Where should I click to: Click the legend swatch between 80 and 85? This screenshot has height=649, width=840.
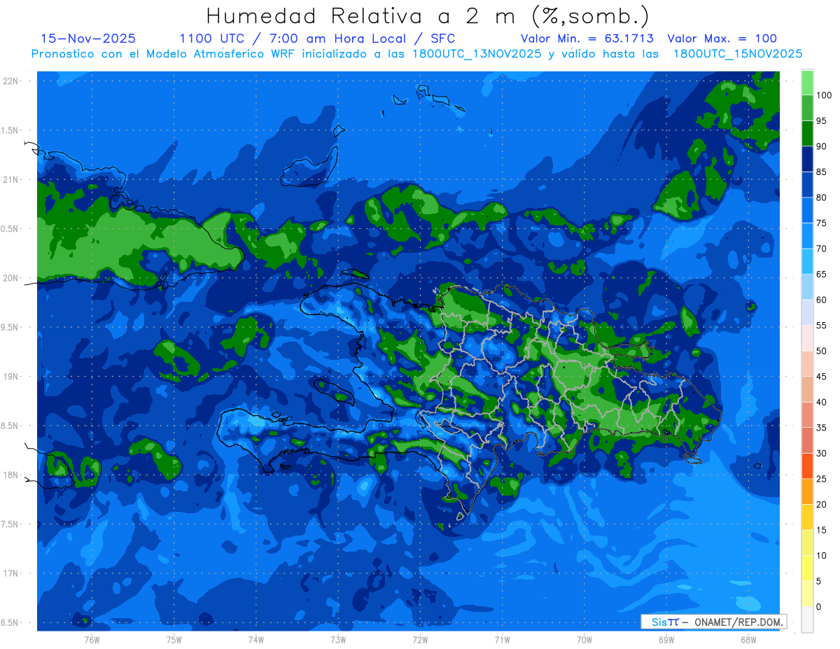click(x=807, y=185)
